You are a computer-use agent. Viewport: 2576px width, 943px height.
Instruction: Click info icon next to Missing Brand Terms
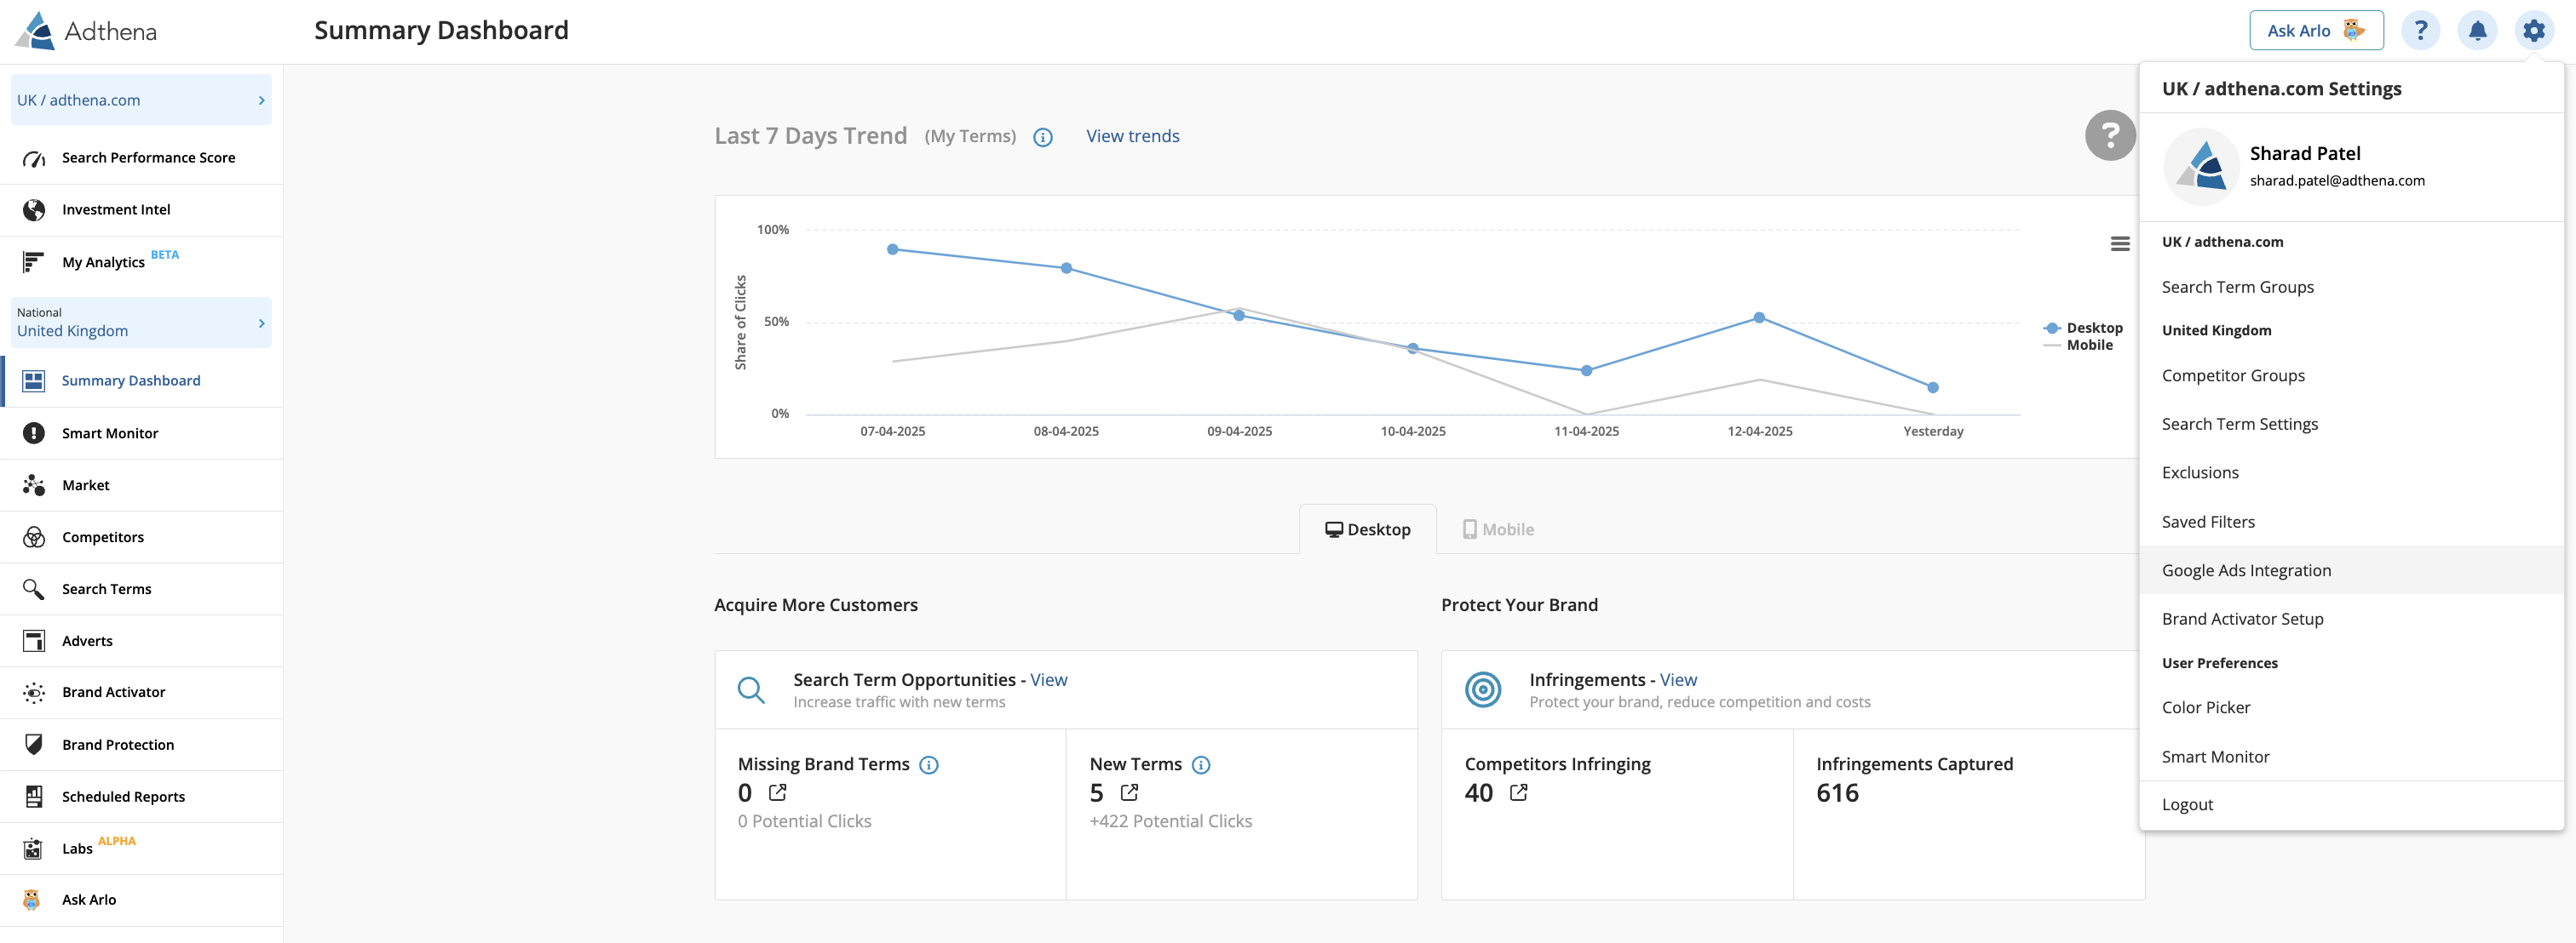pyautogui.click(x=929, y=765)
